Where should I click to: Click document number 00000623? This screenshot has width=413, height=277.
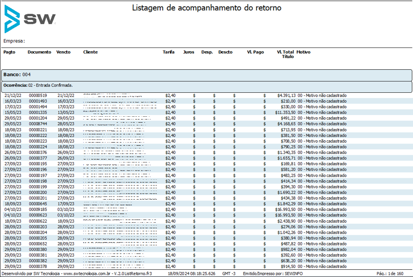38,215
